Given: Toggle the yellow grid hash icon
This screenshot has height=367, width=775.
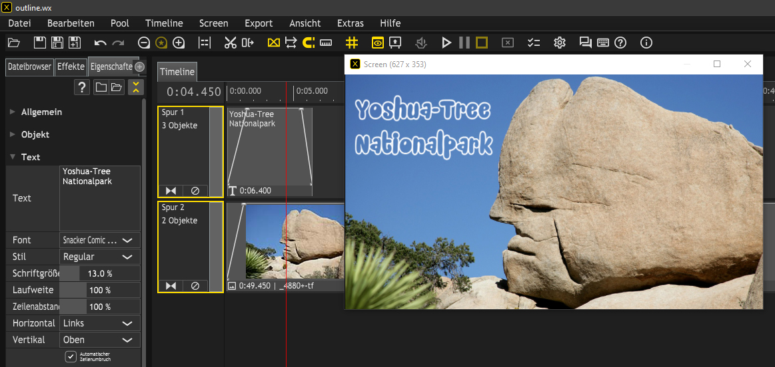Looking at the screenshot, I should [x=351, y=43].
